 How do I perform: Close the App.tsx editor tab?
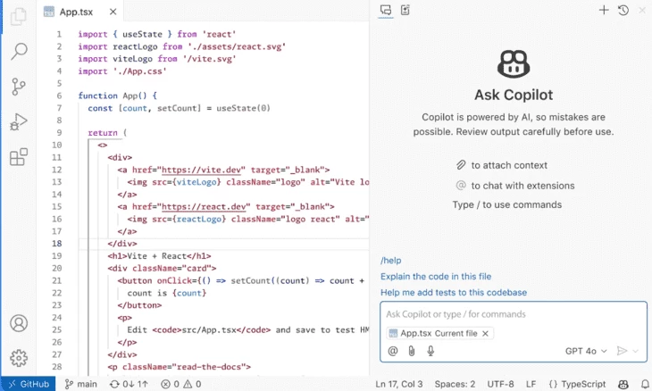tap(113, 12)
